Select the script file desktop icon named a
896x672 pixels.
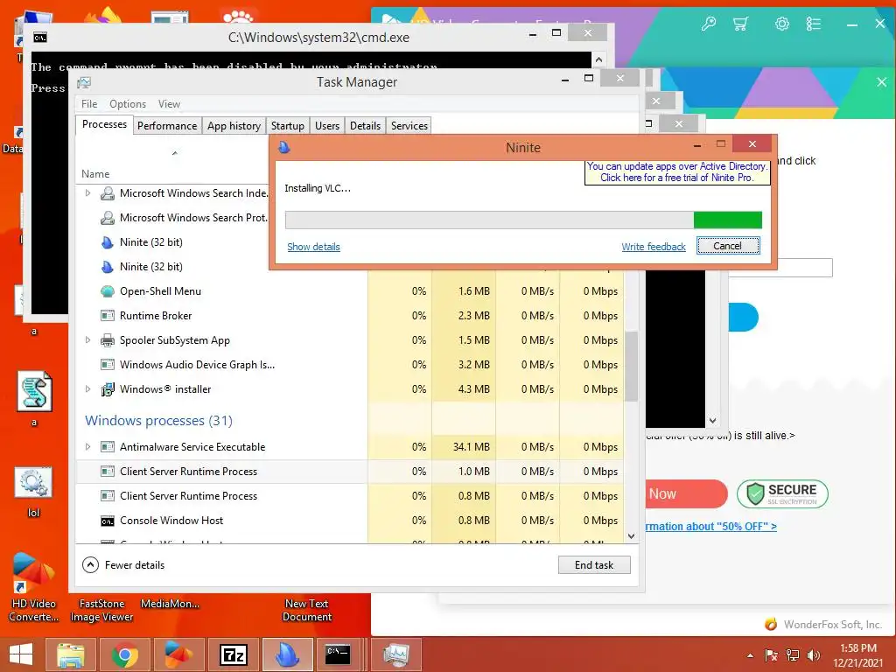(34, 399)
